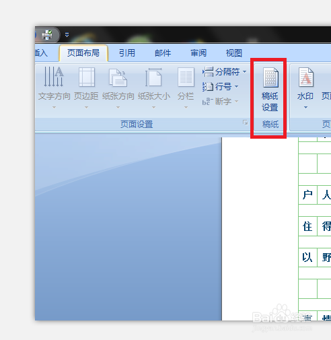Screen dimensions: 331x340
Task: Open the Customize Quick Access Toolbar arrow
Action: (67, 35)
